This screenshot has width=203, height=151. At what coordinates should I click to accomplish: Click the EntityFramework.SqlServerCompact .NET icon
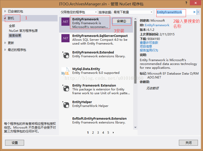pos(65,38)
